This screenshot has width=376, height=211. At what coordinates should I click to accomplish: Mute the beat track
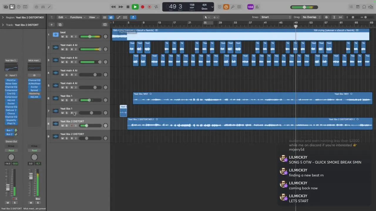coord(62,37)
